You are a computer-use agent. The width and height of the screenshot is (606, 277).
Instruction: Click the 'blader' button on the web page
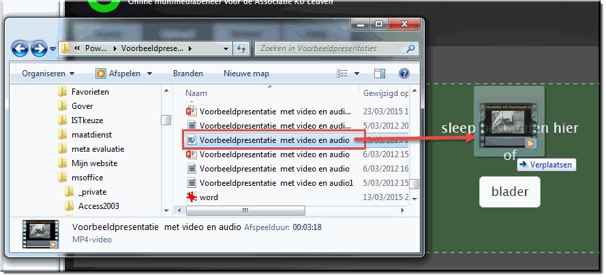click(510, 192)
